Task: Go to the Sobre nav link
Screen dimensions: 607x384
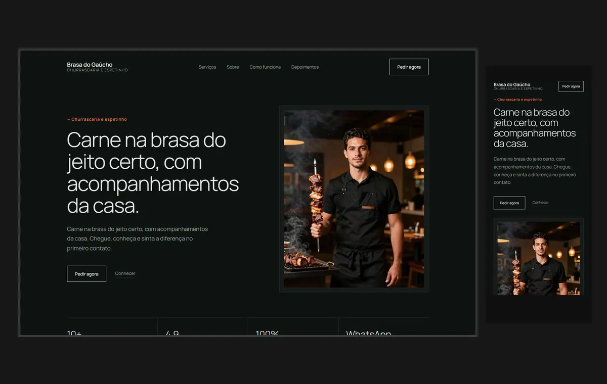Action: tap(233, 67)
